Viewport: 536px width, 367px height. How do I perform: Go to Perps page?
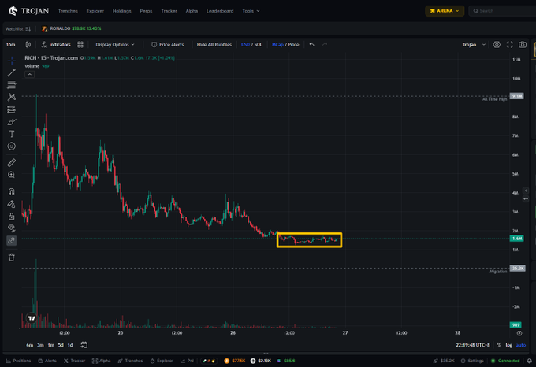146,11
